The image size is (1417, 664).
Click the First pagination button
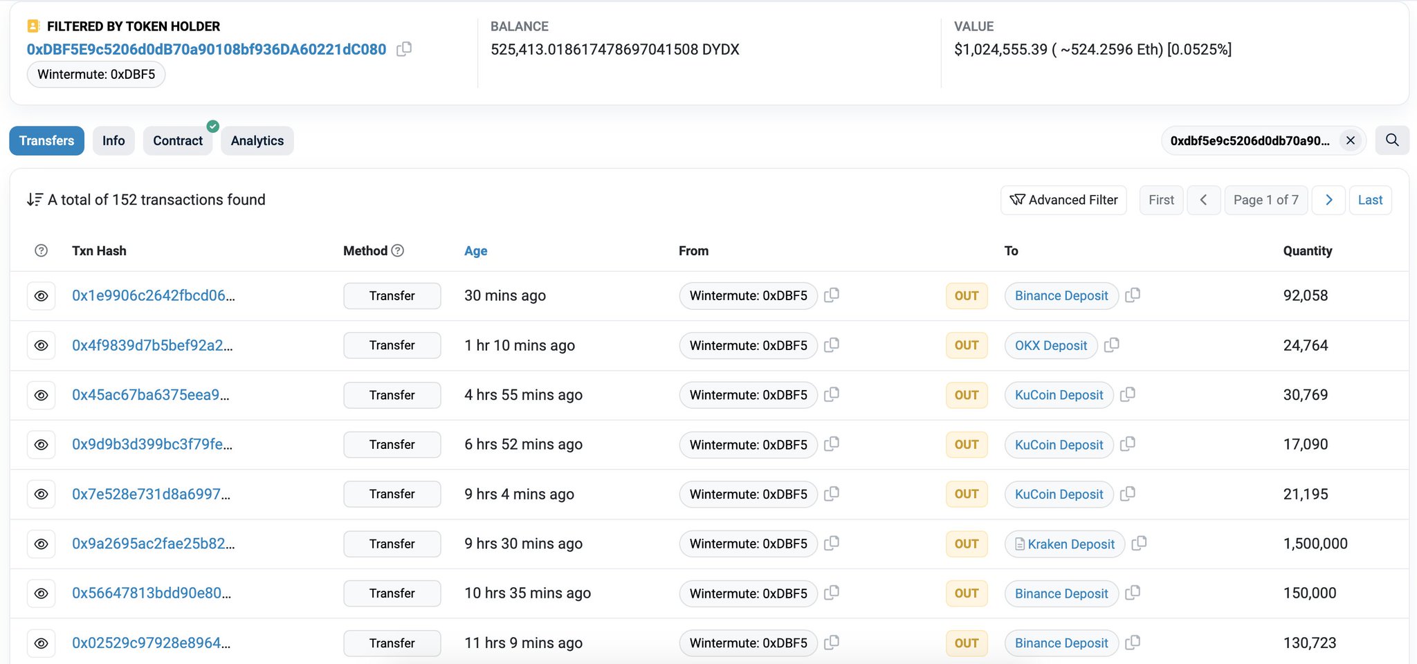click(1160, 200)
